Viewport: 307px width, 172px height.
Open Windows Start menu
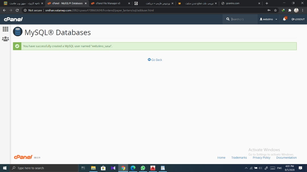[x=5, y=168]
